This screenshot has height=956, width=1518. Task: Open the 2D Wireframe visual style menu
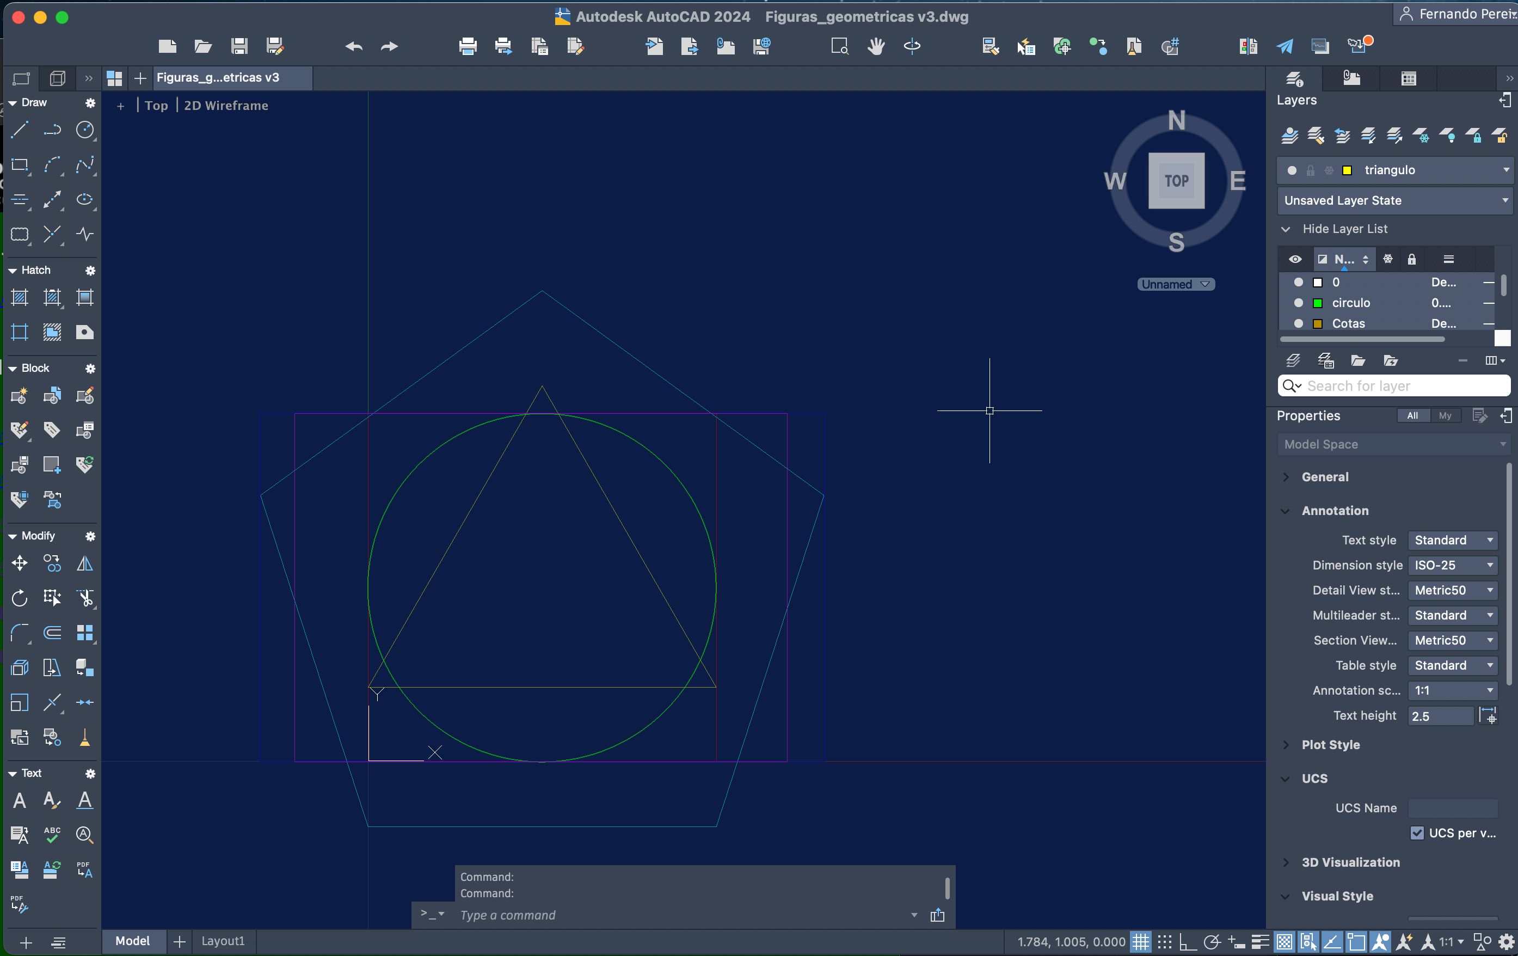point(226,106)
